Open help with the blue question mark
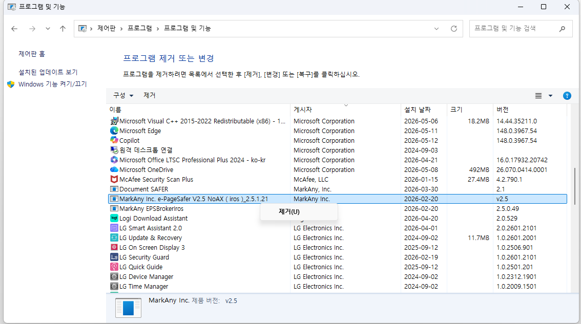Screen dimensions: 581x324 click(567, 96)
